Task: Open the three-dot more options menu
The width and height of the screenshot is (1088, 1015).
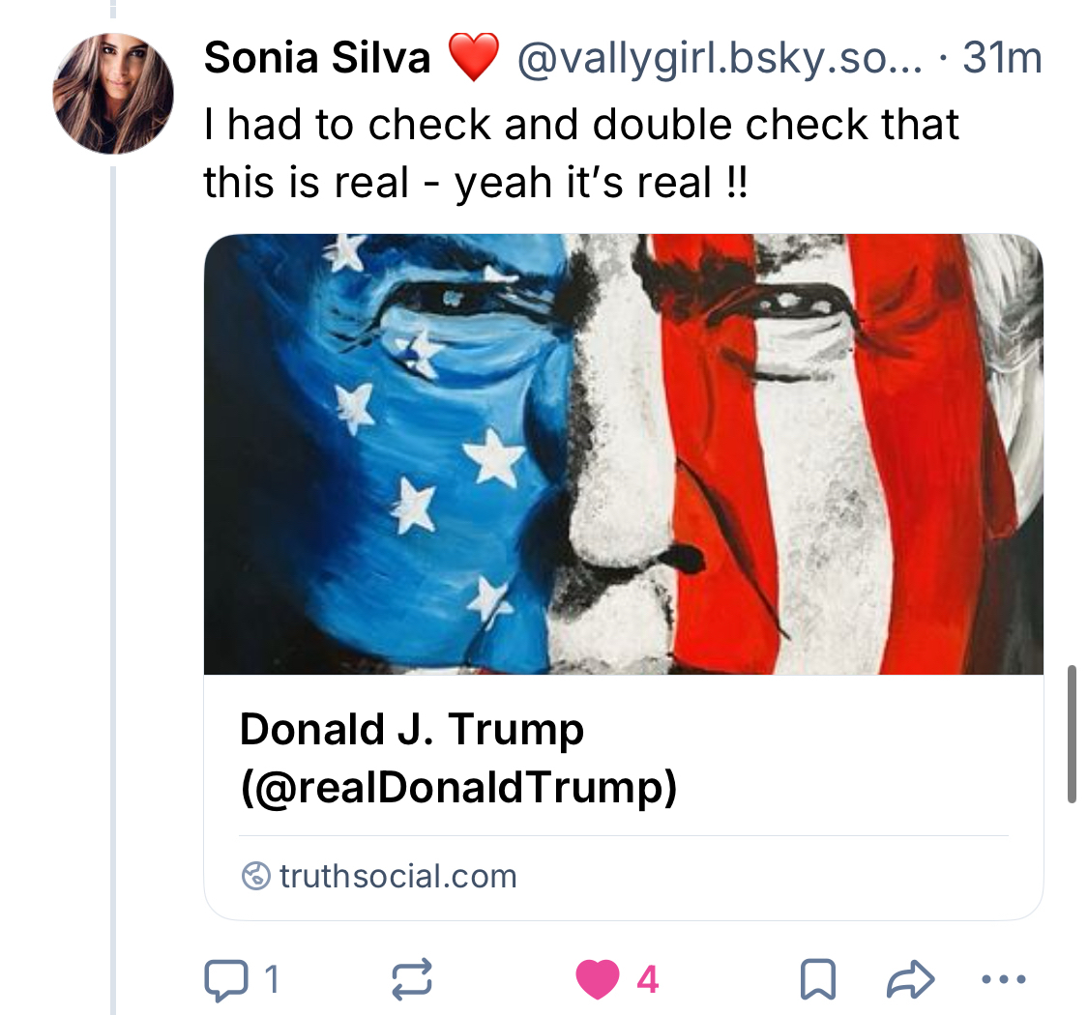Action: pyautogui.click(x=1001, y=980)
